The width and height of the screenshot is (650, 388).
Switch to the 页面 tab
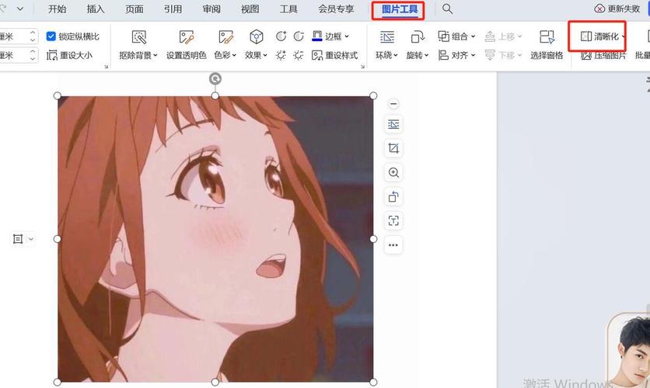[135, 9]
